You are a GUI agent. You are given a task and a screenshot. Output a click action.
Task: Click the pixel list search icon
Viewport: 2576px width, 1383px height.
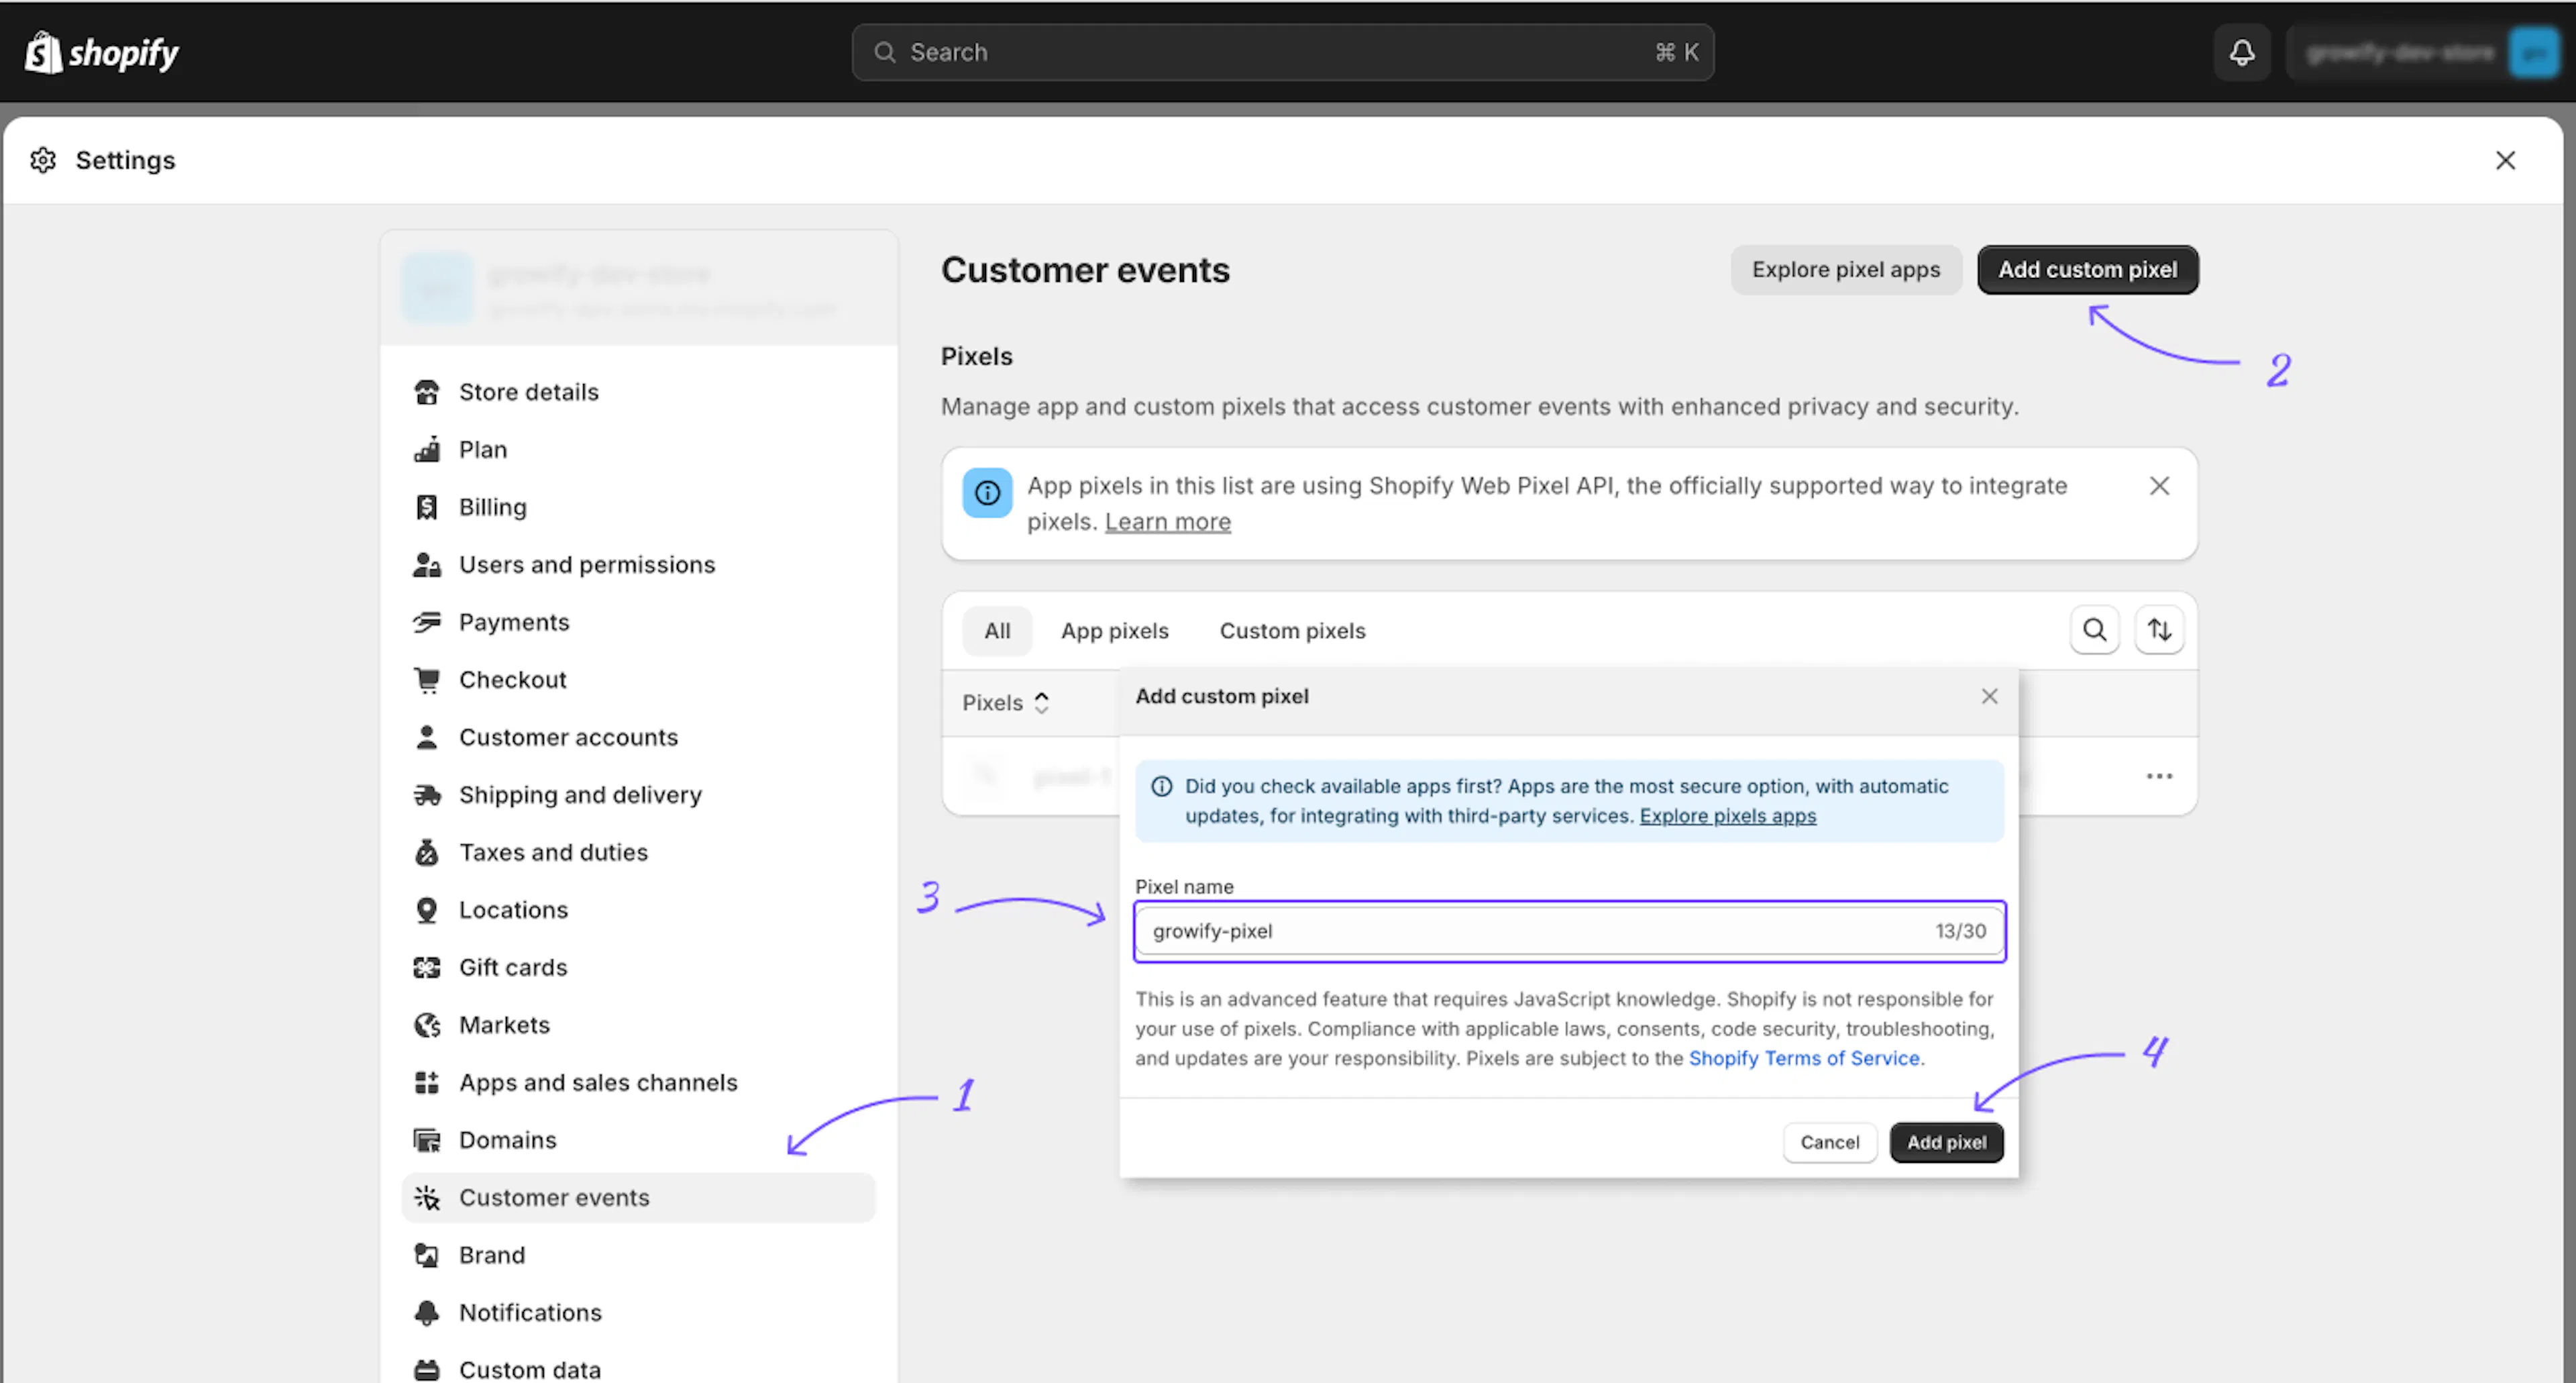coord(2094,630)
